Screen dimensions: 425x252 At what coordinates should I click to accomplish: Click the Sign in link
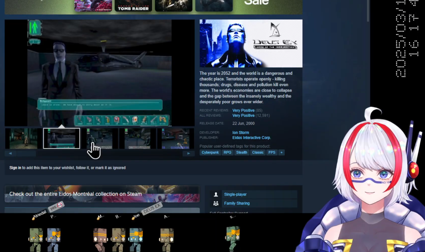coord(15,168)
